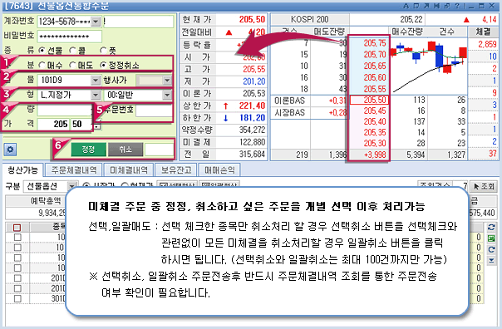
Task: Select the 매도 radio button
Action: pos(72,66)
